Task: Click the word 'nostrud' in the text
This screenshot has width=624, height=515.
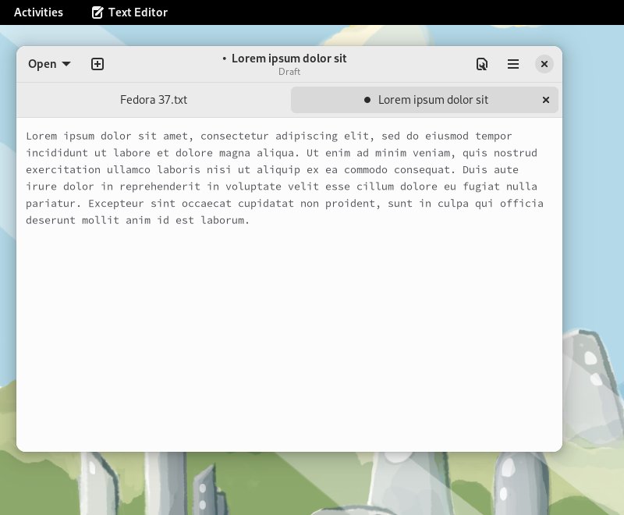Action: (516, 153)
